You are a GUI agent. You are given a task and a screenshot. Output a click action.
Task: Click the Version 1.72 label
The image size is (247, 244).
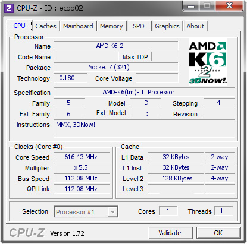67,233
